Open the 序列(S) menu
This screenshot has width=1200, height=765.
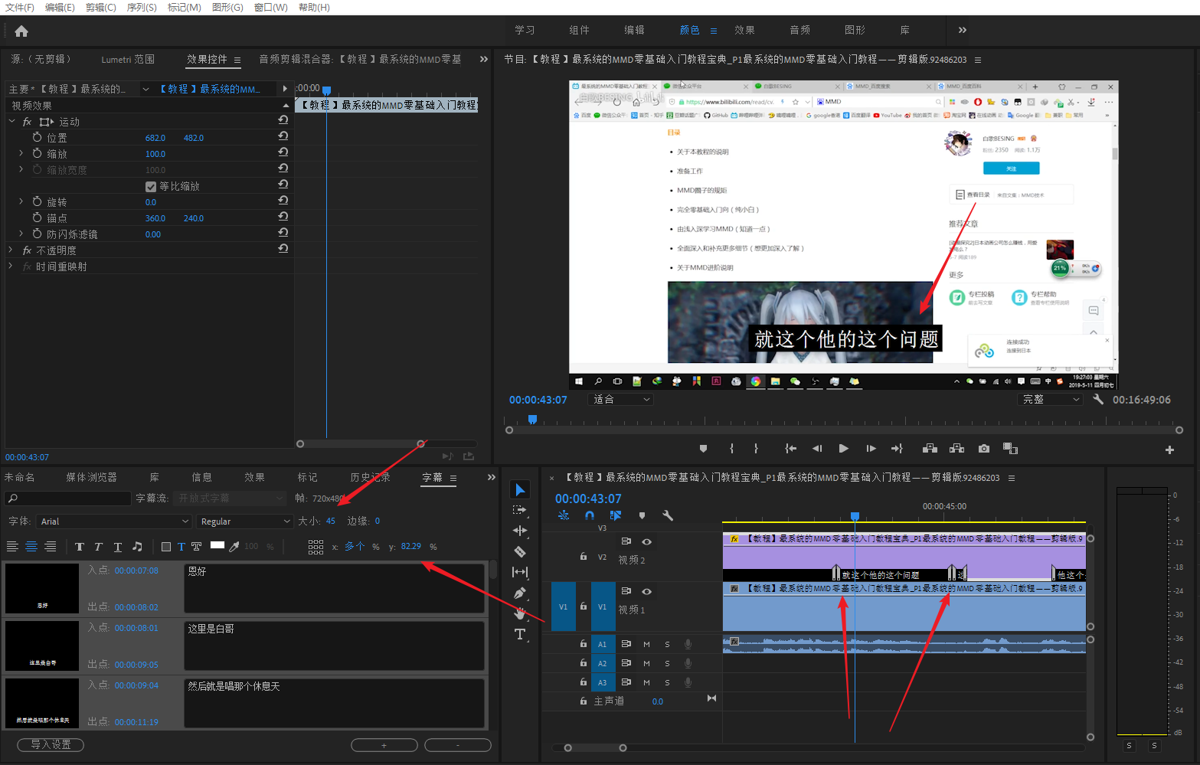(x=142, y=7)
